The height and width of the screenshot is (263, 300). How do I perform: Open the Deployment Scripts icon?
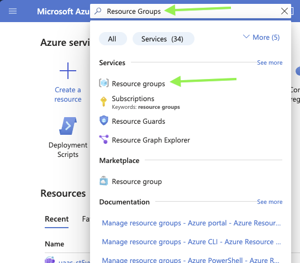(68, 126)
